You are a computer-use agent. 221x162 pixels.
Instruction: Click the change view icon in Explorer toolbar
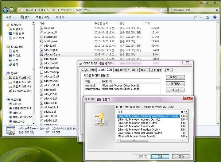(x=196, y=17)
